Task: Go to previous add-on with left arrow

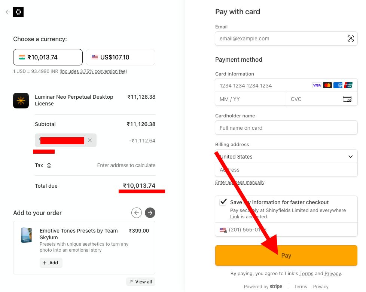Action: (137, 213)
